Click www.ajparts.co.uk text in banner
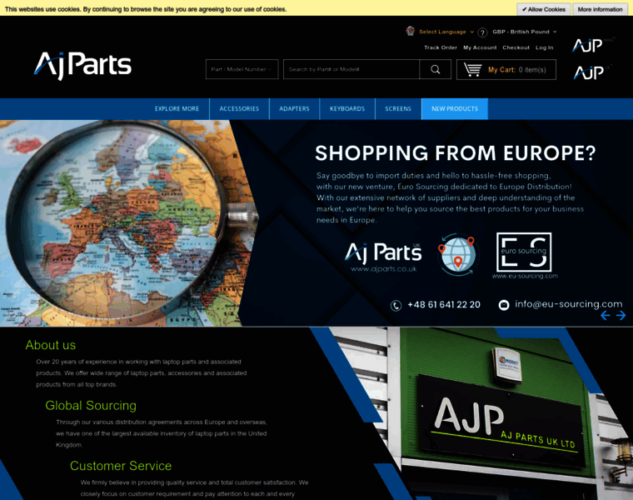 click(x=383, y=269)
